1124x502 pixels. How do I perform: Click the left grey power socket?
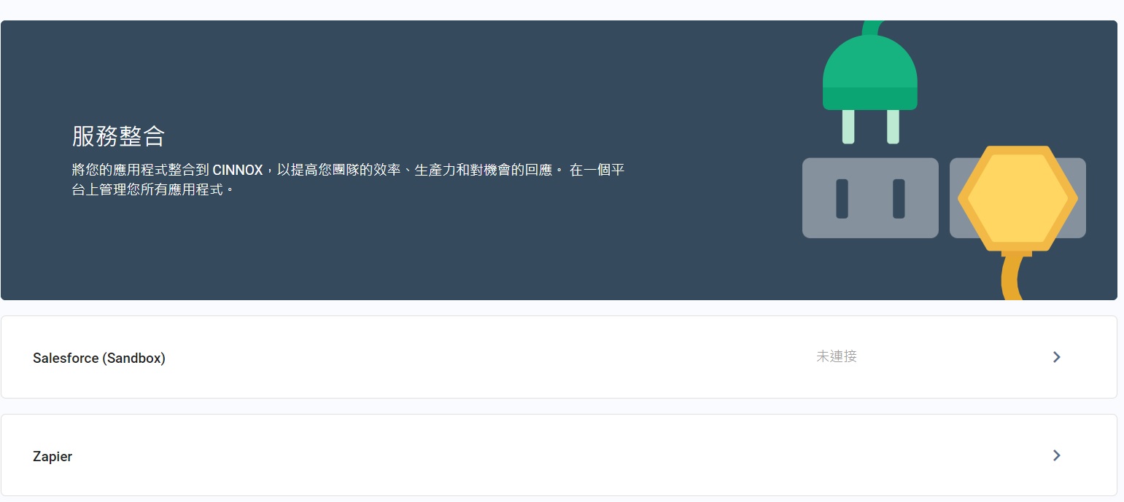tap(870, 198)
